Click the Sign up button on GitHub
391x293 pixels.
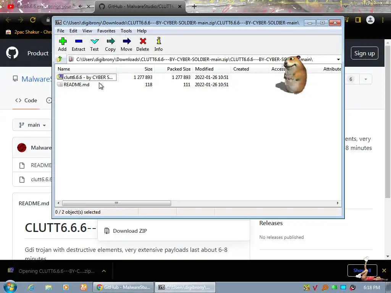[364, 53]
